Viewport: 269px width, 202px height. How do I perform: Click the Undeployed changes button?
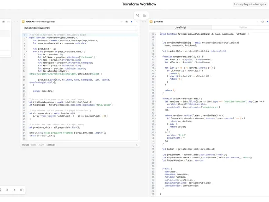250,4
